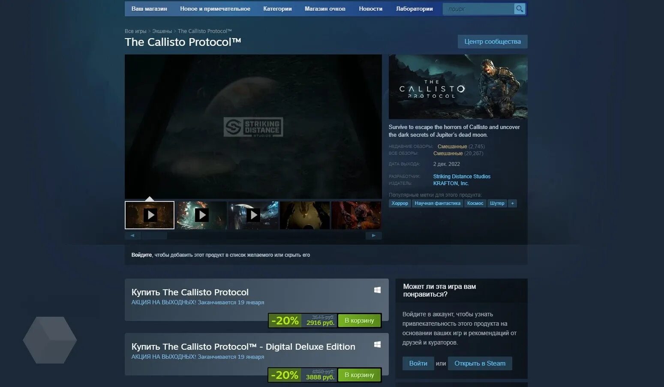Screen dimensions: 664x387
Task: Click the Купить The Callisto Protocol heading
Action: (x=190, y=292)
